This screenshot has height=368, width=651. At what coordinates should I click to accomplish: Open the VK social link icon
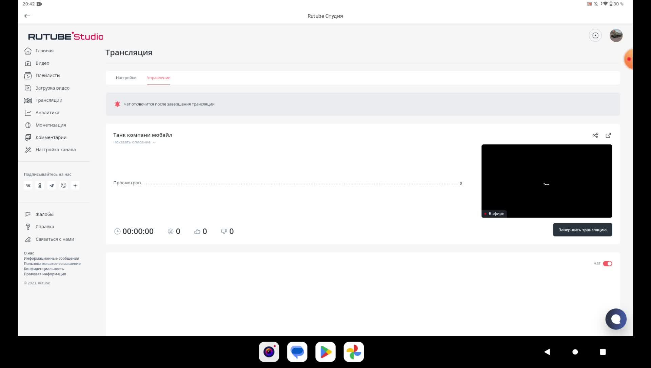28,185
